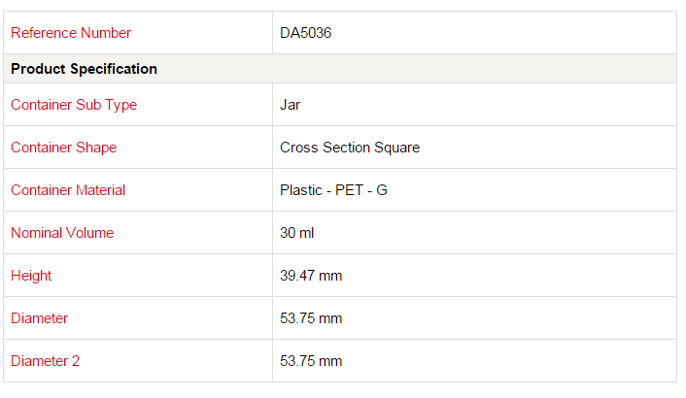The image size is (686, 398).
Task: Select the Diameter 2 row's 53.75 mm value
Action: [311, 361]
